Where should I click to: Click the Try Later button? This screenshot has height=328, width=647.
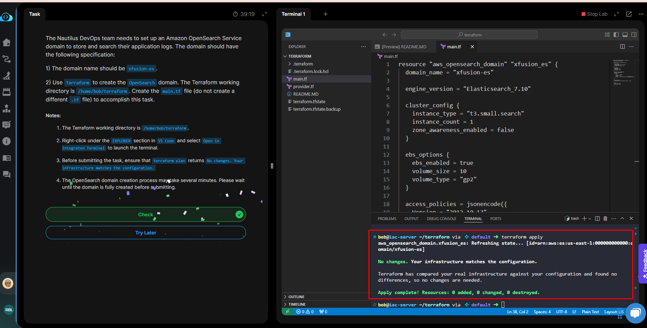point(146,233)
